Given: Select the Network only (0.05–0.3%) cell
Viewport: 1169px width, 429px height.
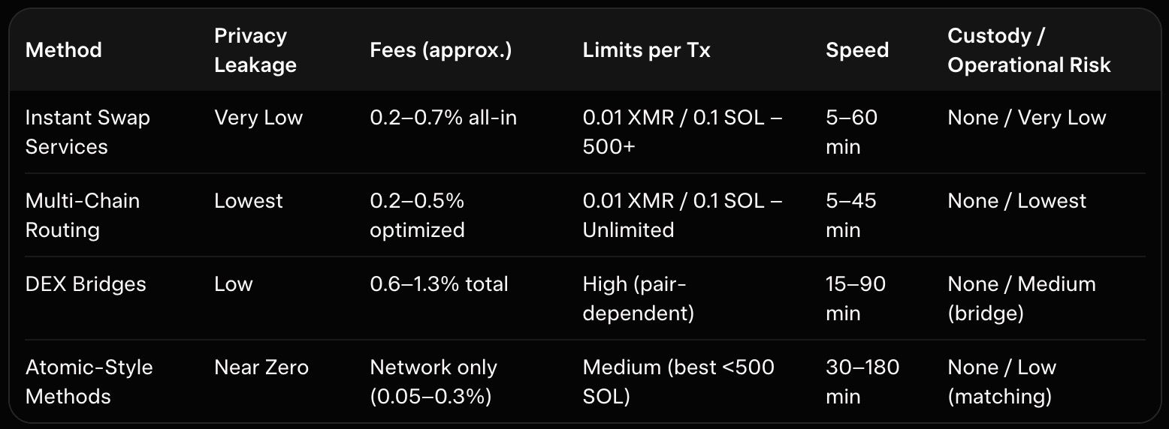Looking at the screenshot, I should [433, 382].
